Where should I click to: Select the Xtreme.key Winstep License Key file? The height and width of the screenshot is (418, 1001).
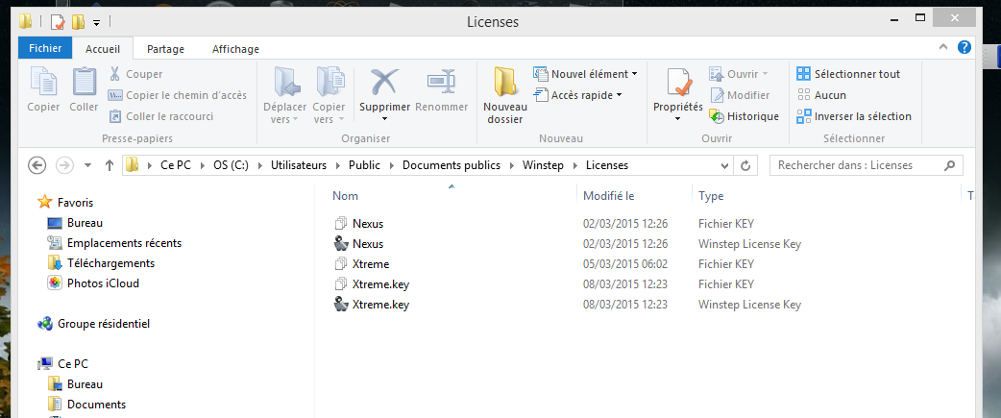tap(381, 305)
